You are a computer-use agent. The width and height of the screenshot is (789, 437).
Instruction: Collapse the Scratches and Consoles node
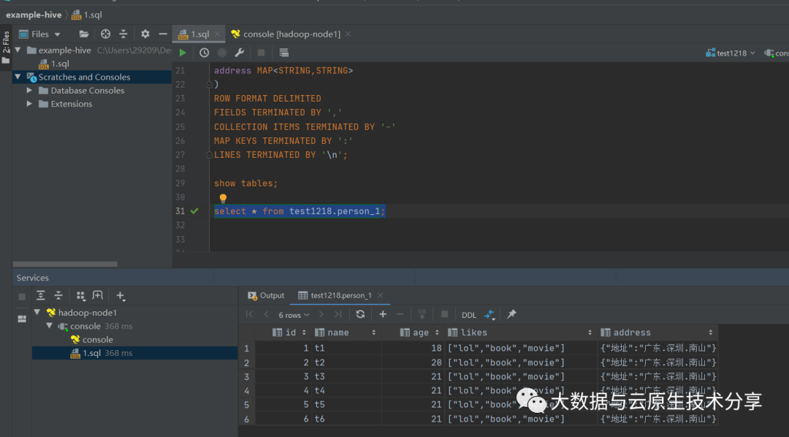[x=18, y=77]
